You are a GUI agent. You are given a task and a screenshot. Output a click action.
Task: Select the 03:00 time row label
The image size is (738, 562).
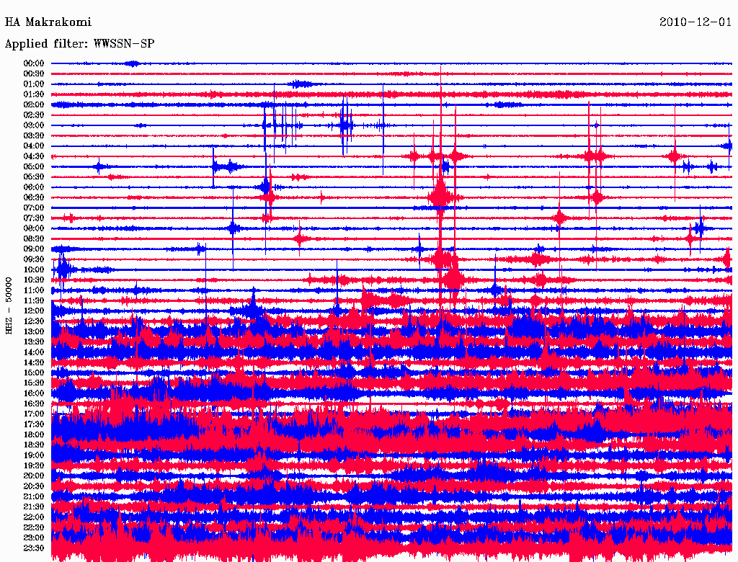[x=34, y=125]
